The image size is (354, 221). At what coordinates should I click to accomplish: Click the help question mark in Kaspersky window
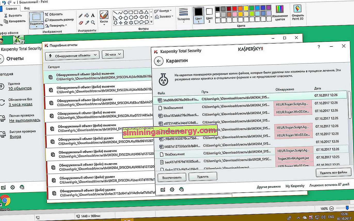(319, 47)
